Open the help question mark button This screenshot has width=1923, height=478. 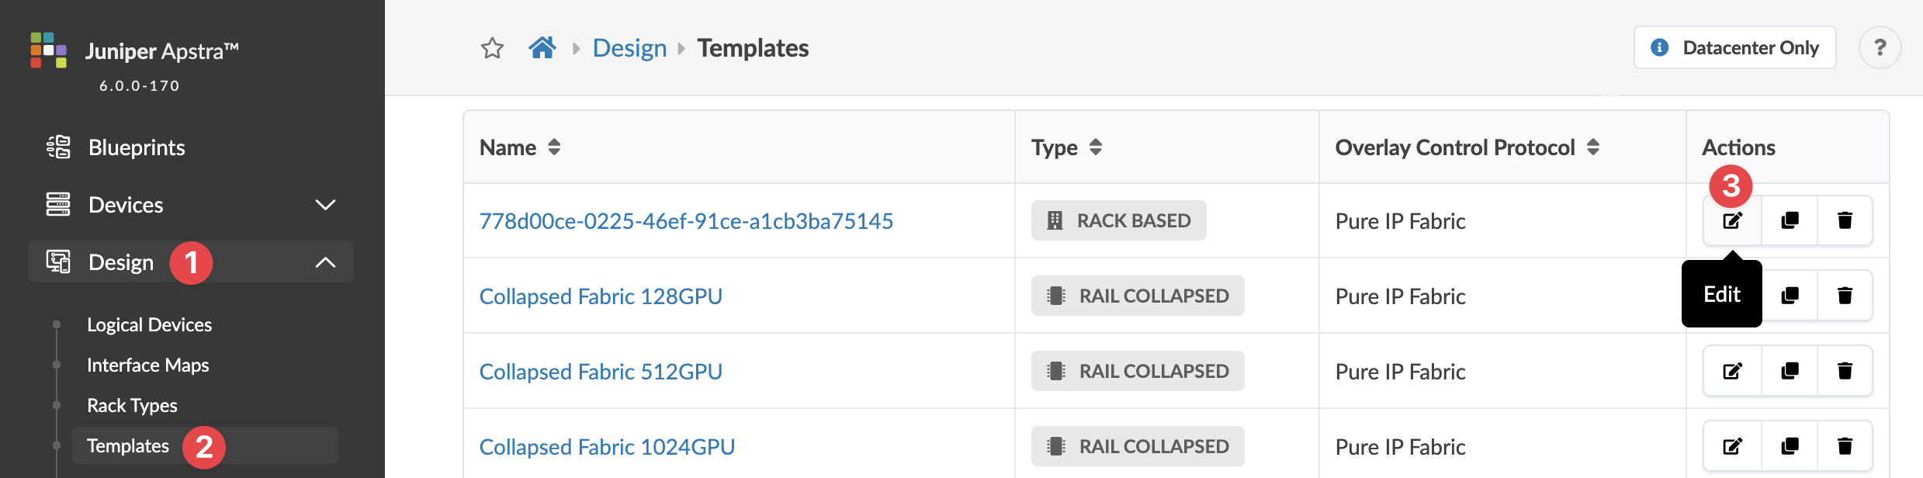point(1880,48)
